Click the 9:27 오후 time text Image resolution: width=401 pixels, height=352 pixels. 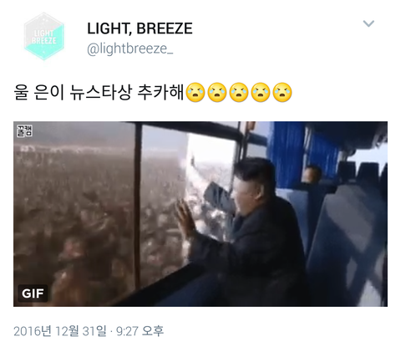click(x=140, y=331)
